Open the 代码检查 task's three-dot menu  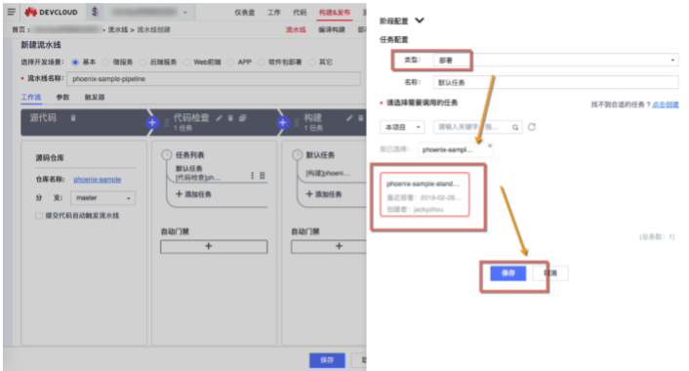[252, 176]
